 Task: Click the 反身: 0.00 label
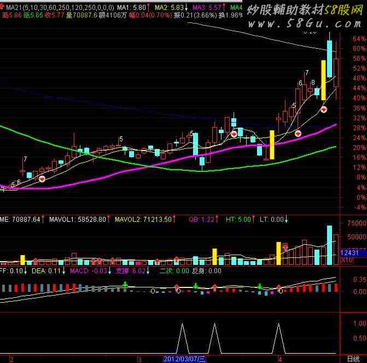(207, 271)
